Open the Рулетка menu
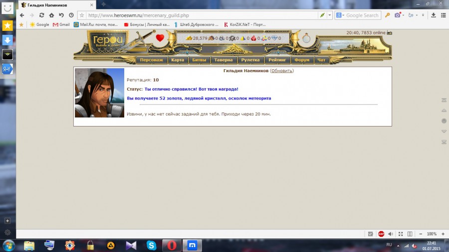 (x=250, y=60)
